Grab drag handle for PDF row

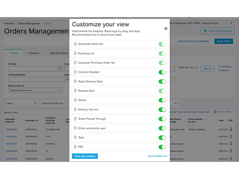(x=75, y=147)
